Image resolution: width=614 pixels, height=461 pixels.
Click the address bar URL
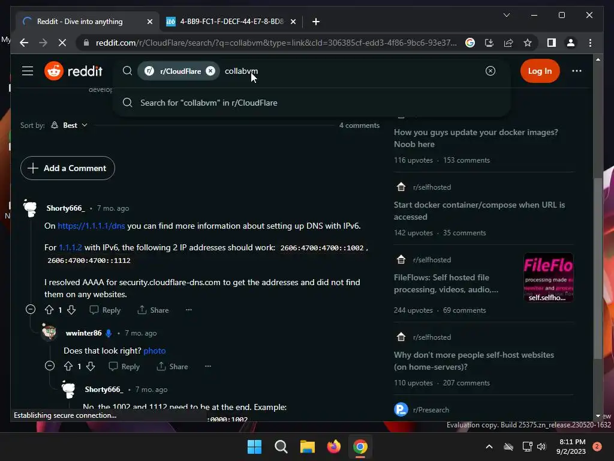coord(276,43)
